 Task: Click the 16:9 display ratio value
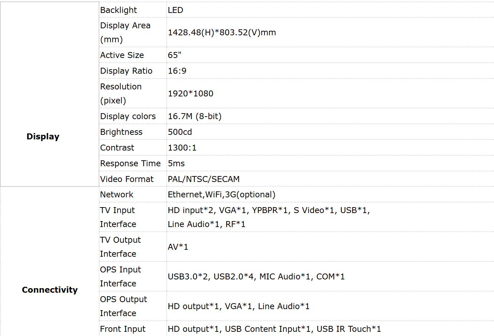pos(177,71)
